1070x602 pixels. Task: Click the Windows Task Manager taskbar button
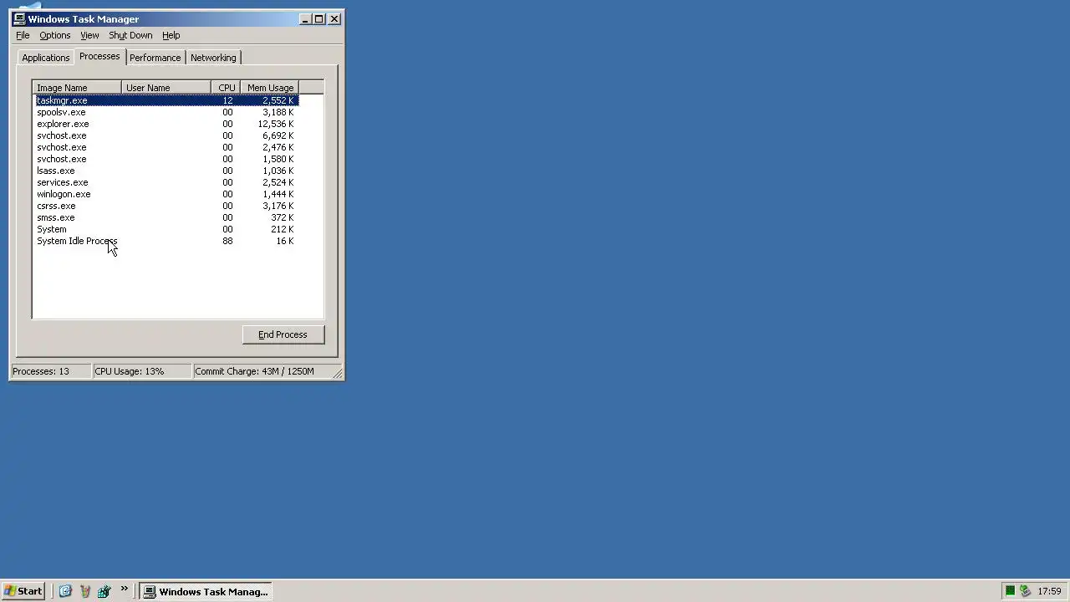[206, 591]
